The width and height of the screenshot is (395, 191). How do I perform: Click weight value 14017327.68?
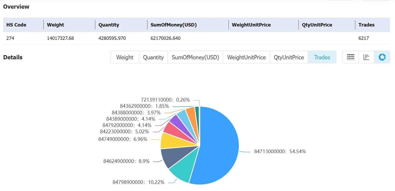pos(61,38)
